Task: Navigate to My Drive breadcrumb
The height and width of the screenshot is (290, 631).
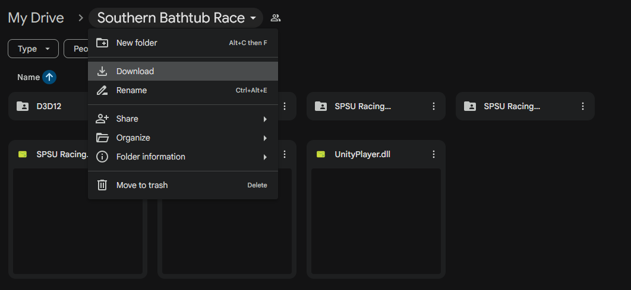Action: (x=36, y=18)
